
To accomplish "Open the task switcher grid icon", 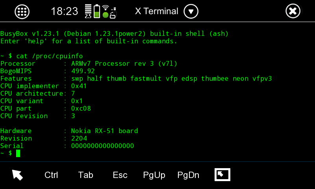I will 22,12.
